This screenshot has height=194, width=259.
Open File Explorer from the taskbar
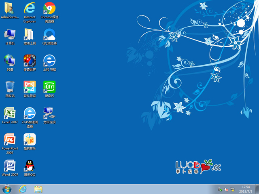[x=38, y=189]
